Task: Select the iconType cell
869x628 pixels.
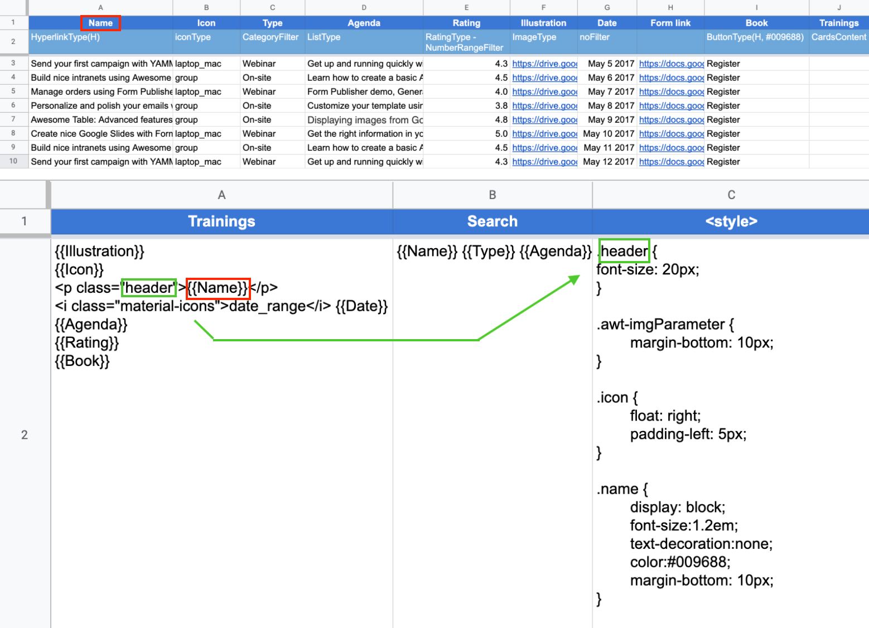Action: 206,42
